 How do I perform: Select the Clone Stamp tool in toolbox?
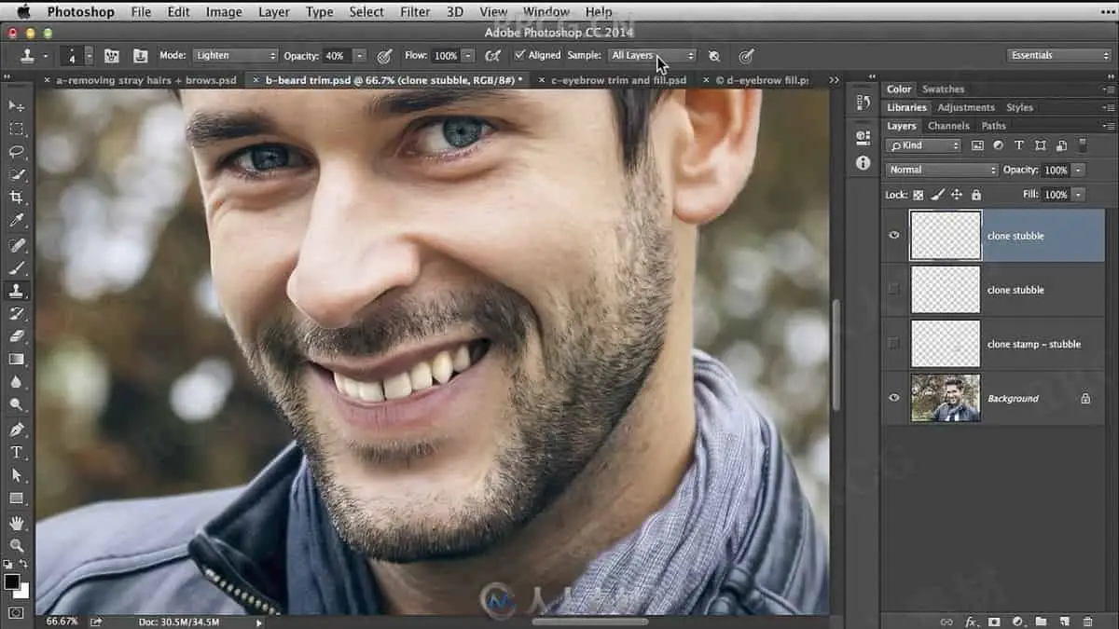[17, 291]
